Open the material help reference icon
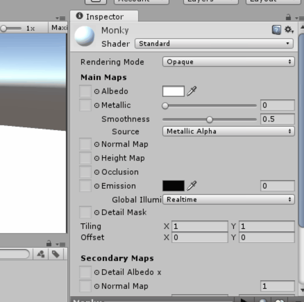The height and width of the screenshot is (302, 304). 276,30
